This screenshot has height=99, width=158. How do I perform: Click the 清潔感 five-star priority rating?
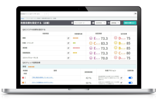pos(76,48)
